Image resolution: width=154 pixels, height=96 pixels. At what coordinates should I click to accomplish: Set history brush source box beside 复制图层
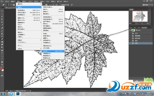[x=130, y=36]
